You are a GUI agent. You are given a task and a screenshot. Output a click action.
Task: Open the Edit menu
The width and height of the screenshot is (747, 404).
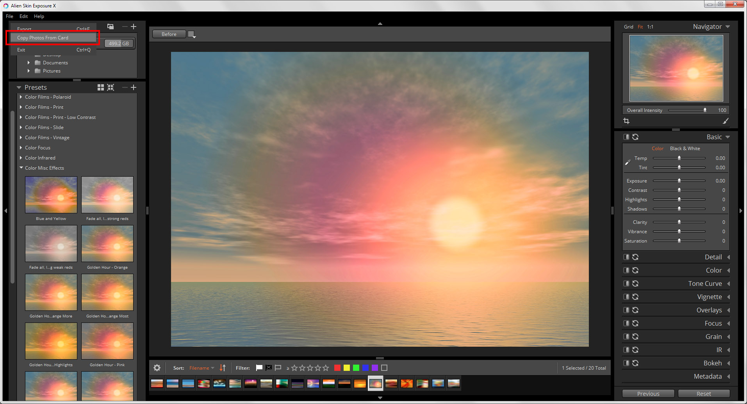click(24, 16)
